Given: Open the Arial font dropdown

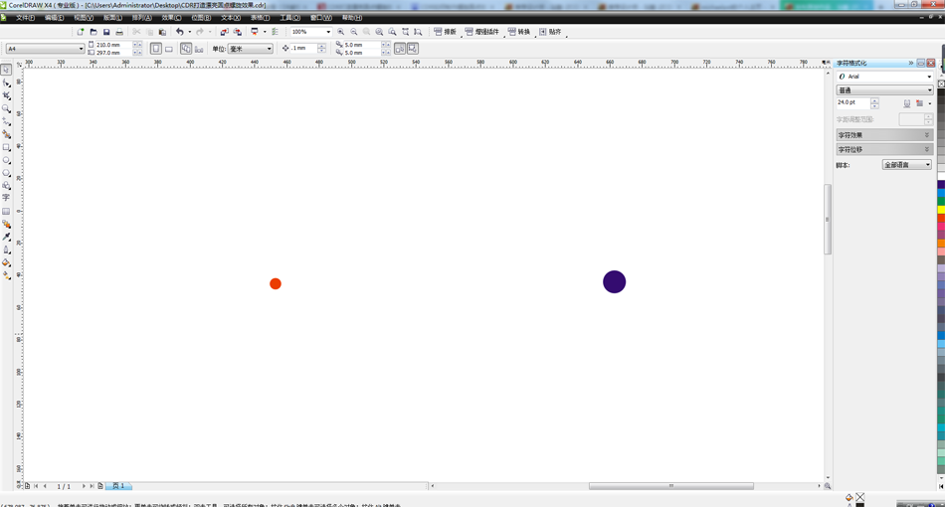Looking at the screenshot, I should tap(884, 77).
